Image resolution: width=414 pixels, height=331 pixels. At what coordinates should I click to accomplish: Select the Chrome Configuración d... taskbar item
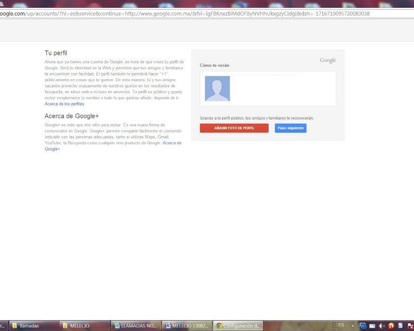[238, 326]
